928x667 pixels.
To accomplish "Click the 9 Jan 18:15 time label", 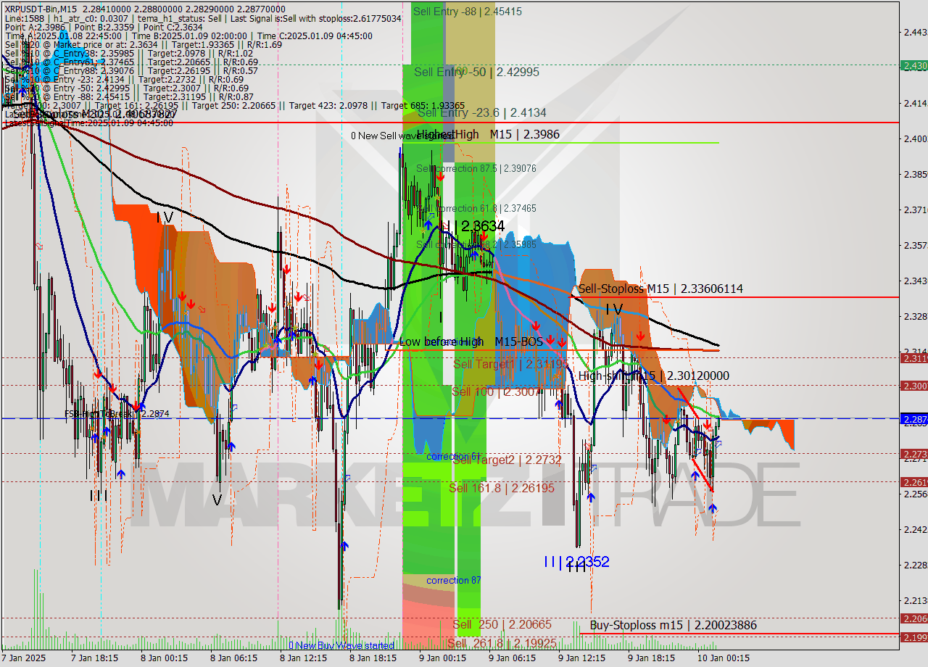I will [x=651, y=658].
